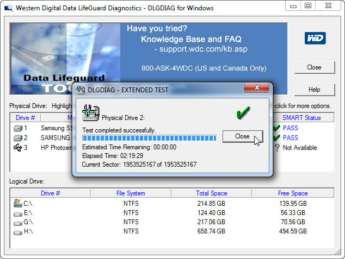Sort by Total Space column header
This screenshot has height=259, width=345.
point(212,193)
